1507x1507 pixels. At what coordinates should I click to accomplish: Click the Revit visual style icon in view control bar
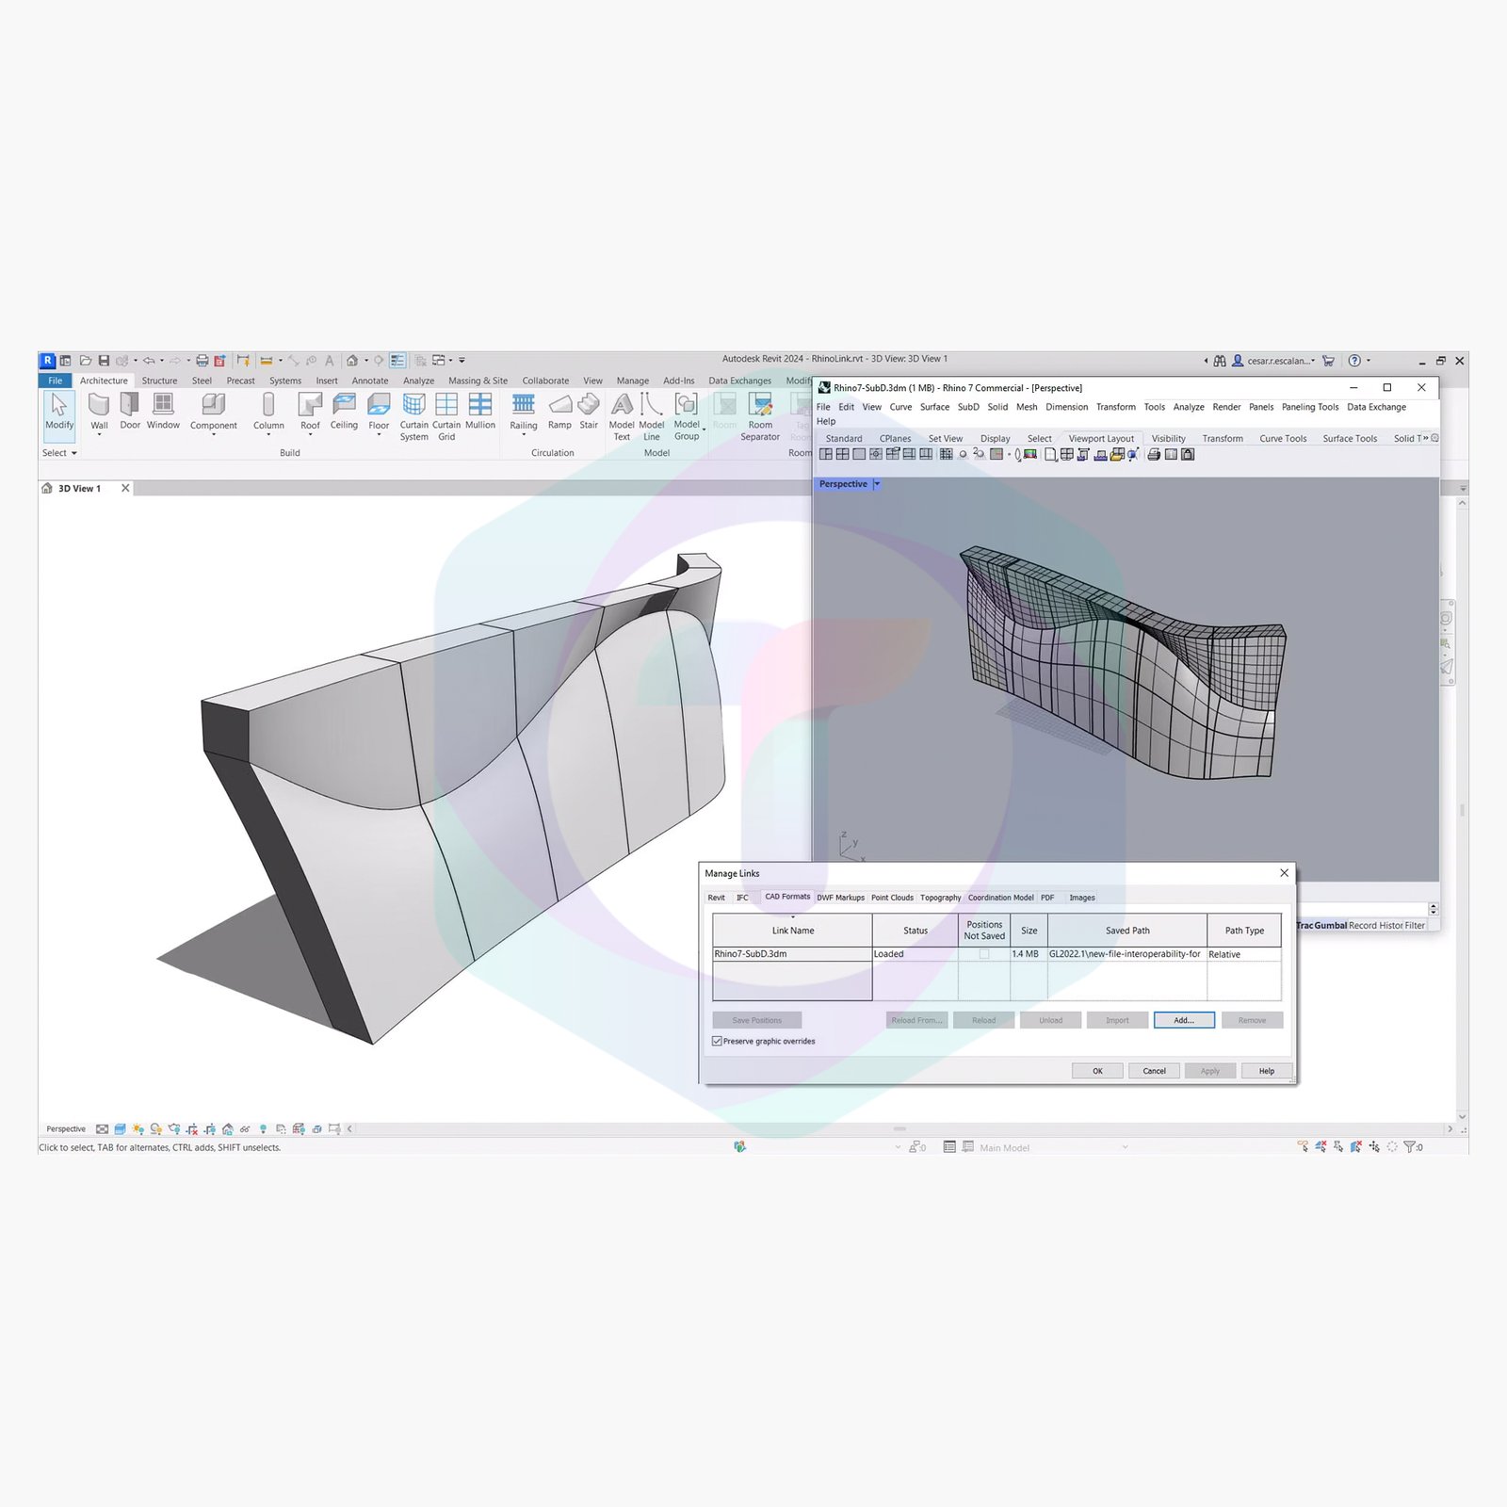pos(120,1128)
